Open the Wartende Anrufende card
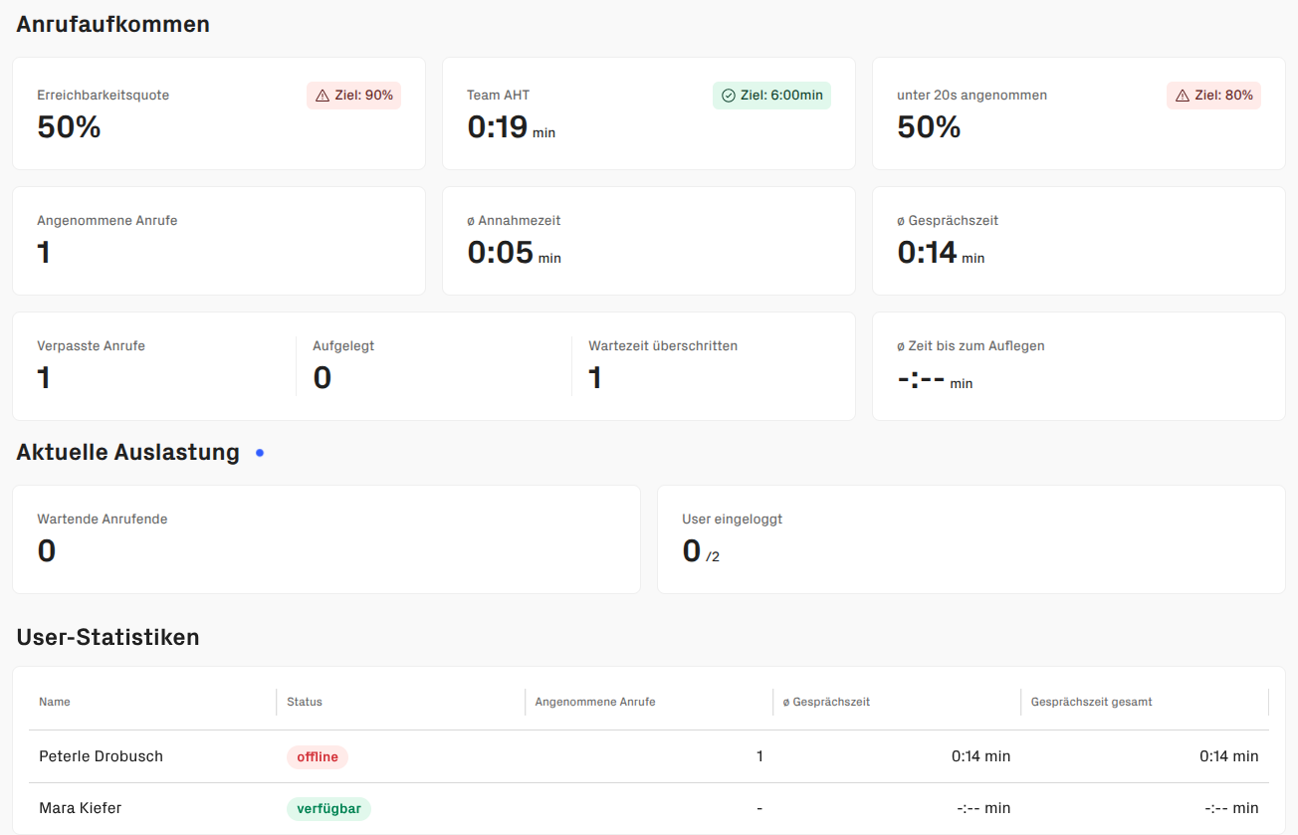 pyautogui.click(x=325, y=539)
